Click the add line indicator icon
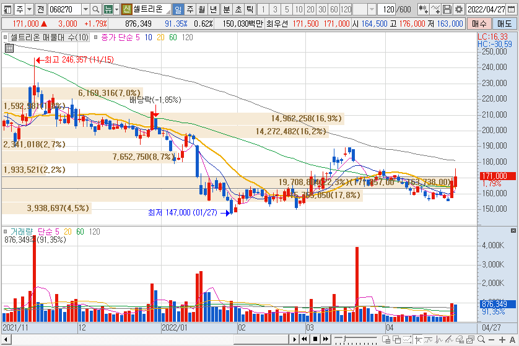 tap(435, 9)
